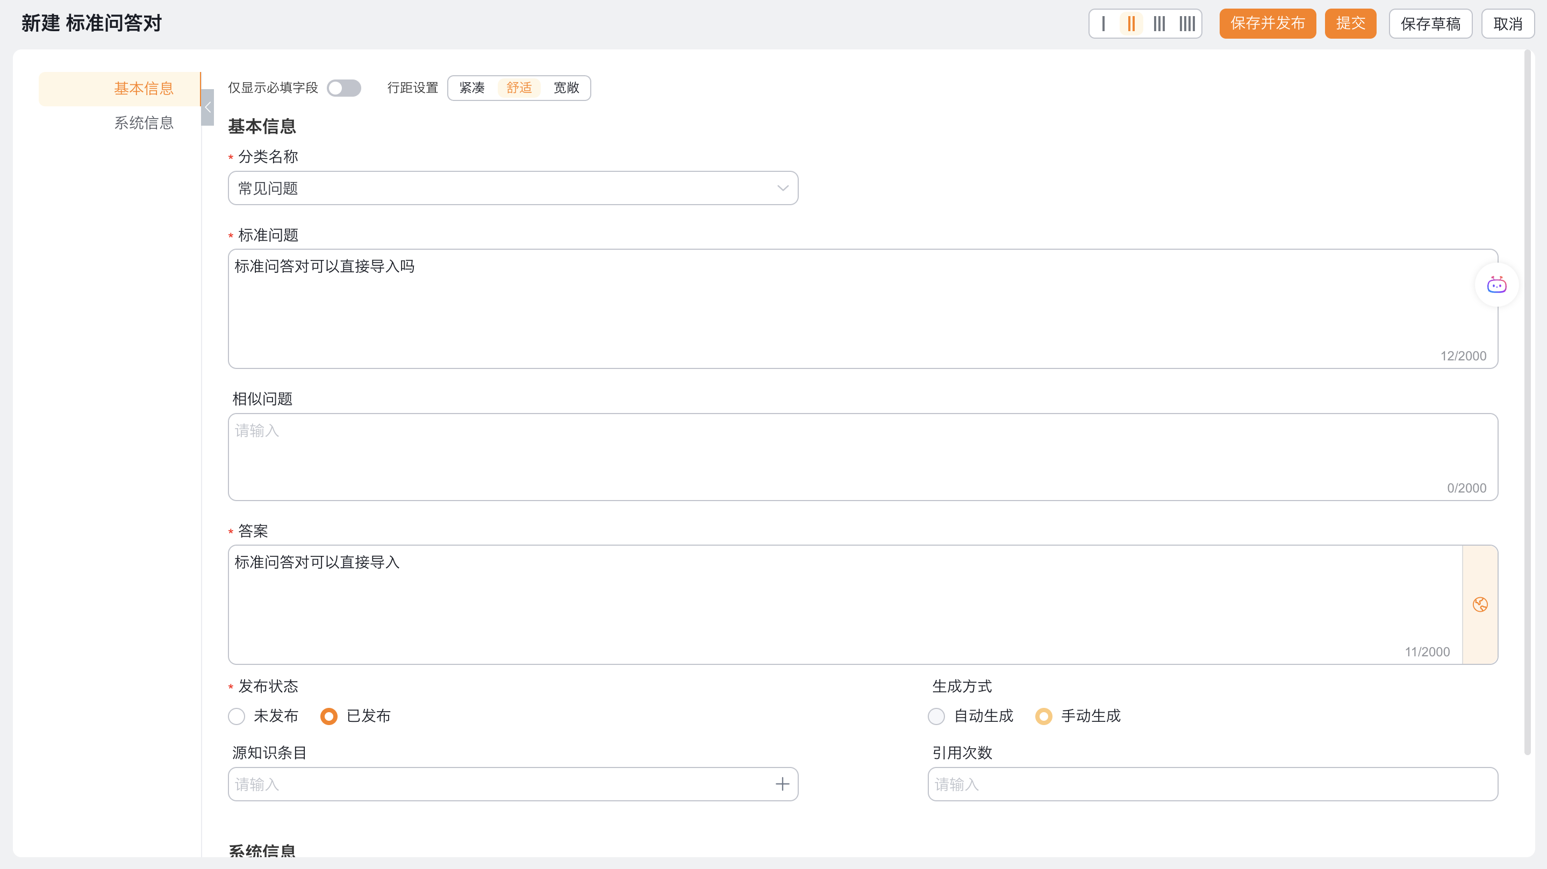Go to the 系统信息 section tab
This screenshot has width=1547, height=869.
pyautogui.click(x=144, y=123)
